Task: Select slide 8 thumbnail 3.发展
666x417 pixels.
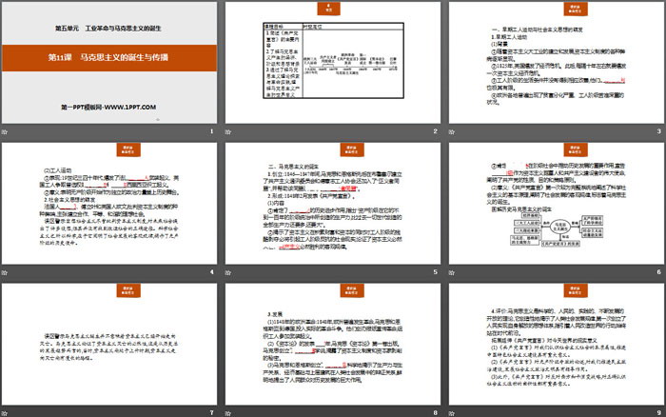Action: pos(333,344)
